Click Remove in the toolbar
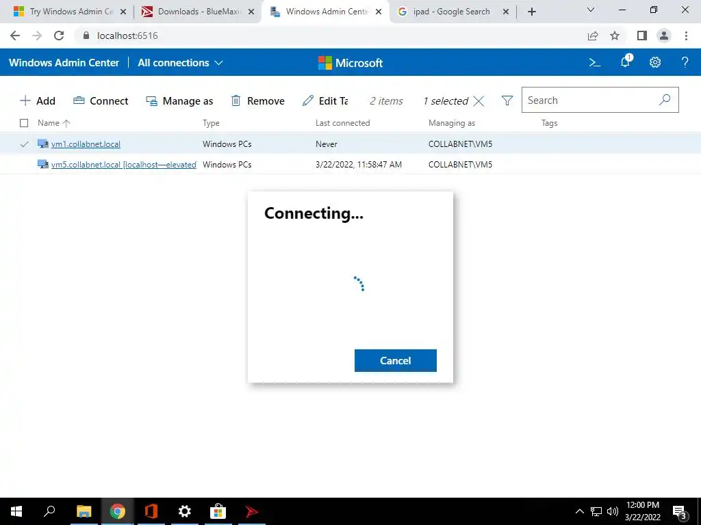 (x=257, y=101)
